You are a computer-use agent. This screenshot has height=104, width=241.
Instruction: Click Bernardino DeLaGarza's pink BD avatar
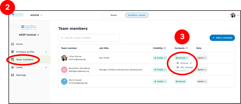pyautogui.click(x=64, y=70)
